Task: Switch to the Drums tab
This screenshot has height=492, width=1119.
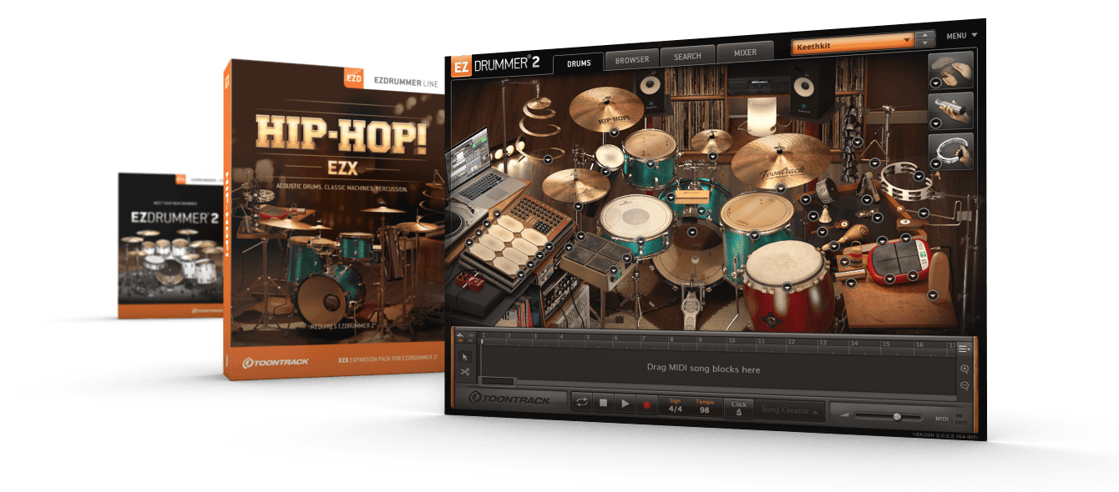Action: (579, 63)
